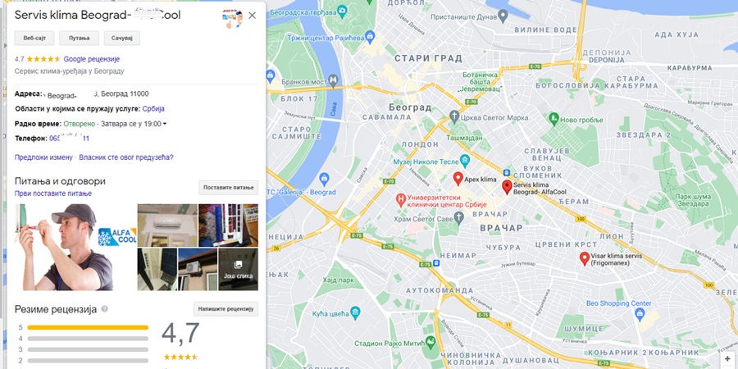
Task: Zoom in with the map plus button
Action: tap(727, 359)
